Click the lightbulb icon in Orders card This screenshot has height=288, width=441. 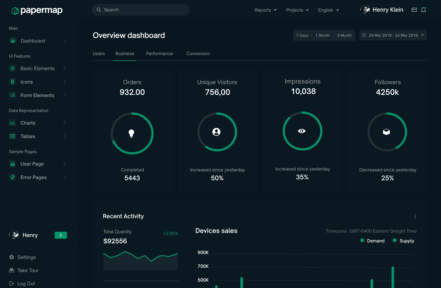[131, 133]
